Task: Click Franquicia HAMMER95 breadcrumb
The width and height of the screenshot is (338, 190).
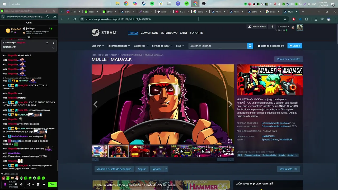Action: pos(131,55)
